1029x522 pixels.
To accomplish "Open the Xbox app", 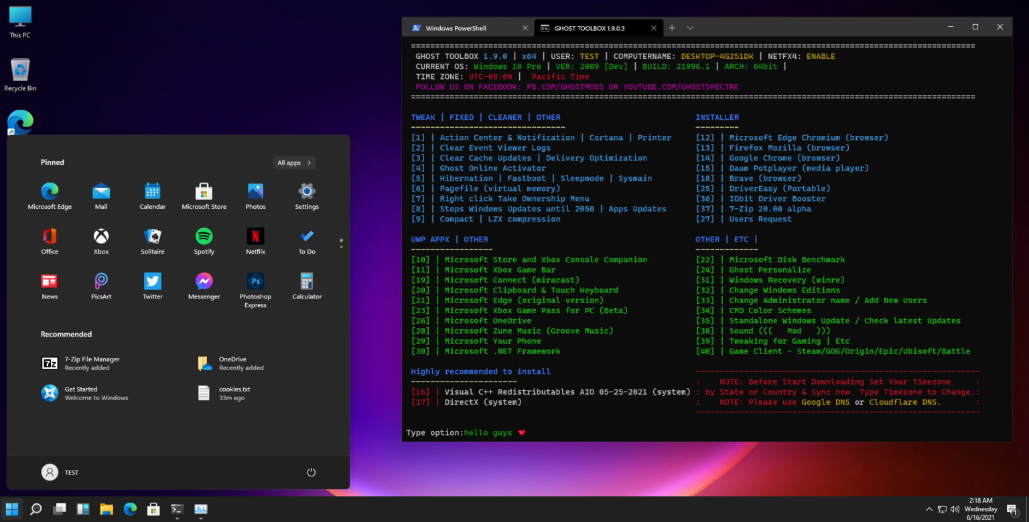I will (x=101, y=241).
